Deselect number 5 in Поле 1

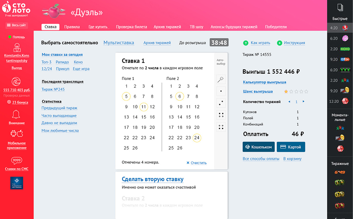tap(126, 96)
